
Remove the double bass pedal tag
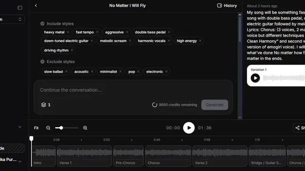pos(169,32)
